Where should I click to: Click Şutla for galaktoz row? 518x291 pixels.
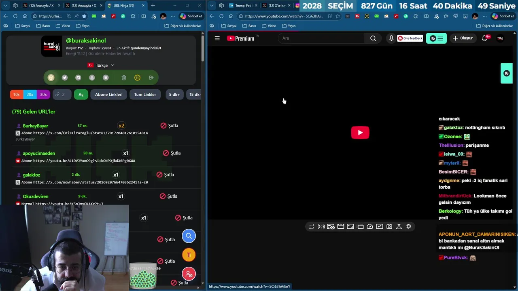click(165, 175)
